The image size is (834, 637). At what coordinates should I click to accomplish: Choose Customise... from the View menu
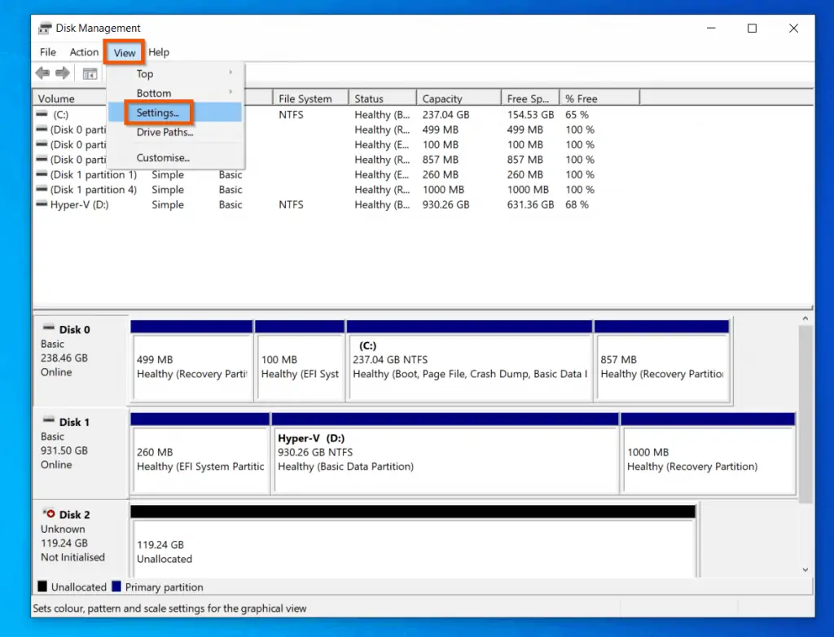coord(175,157)
